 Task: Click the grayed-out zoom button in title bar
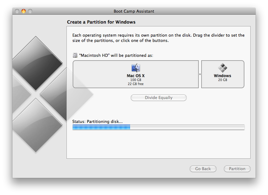pos(30,11)
